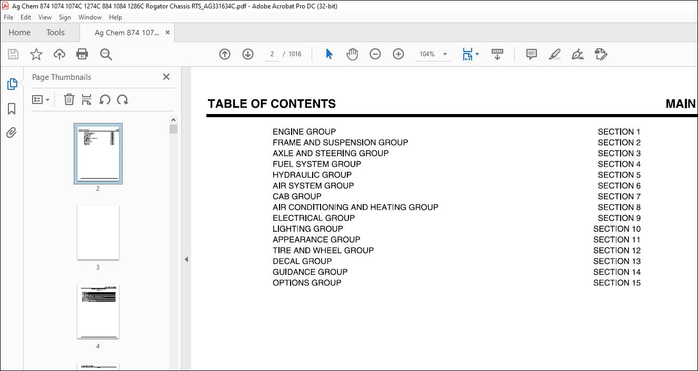Viewport: 698px width, 371px height.
Task: Open the Find text search tool
Action: pyautogui.click(x=106, y=54)
